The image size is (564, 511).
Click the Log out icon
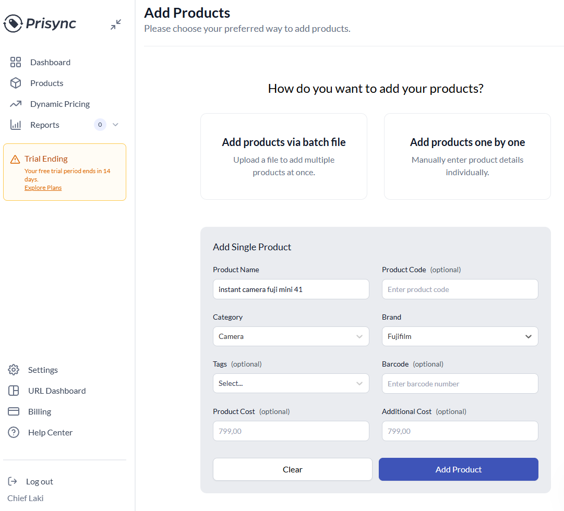pyautogui.click(x=14, y=481)
